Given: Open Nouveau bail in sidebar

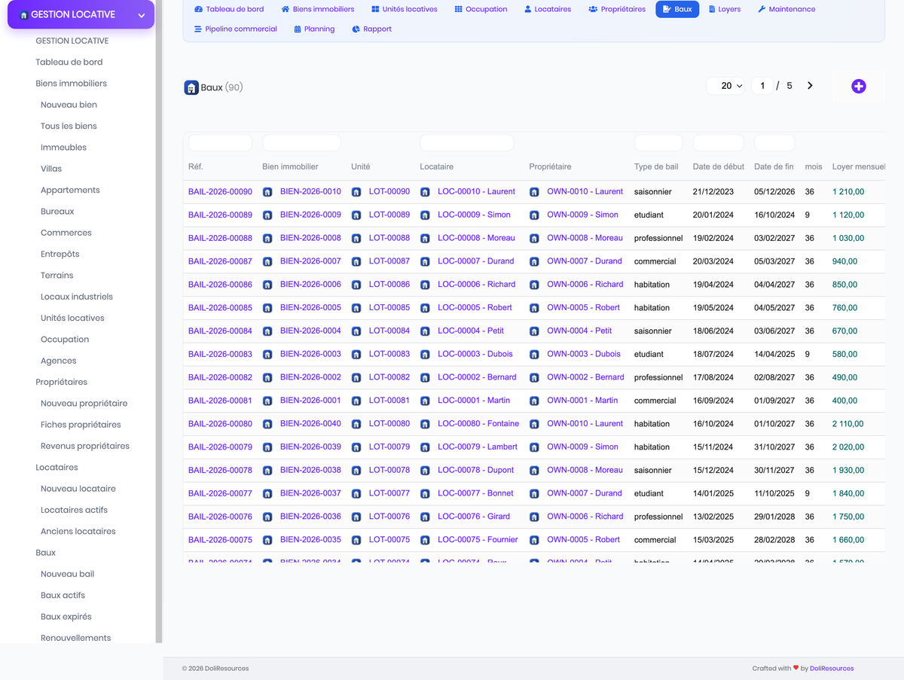Looking at the screenshot, I should 67,574.
